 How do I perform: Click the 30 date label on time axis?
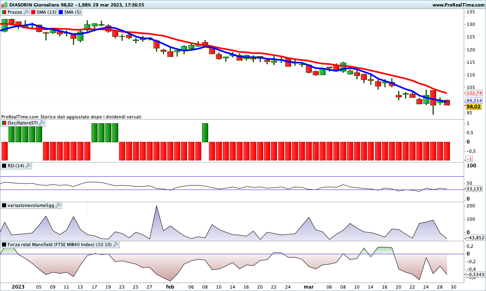454,287
